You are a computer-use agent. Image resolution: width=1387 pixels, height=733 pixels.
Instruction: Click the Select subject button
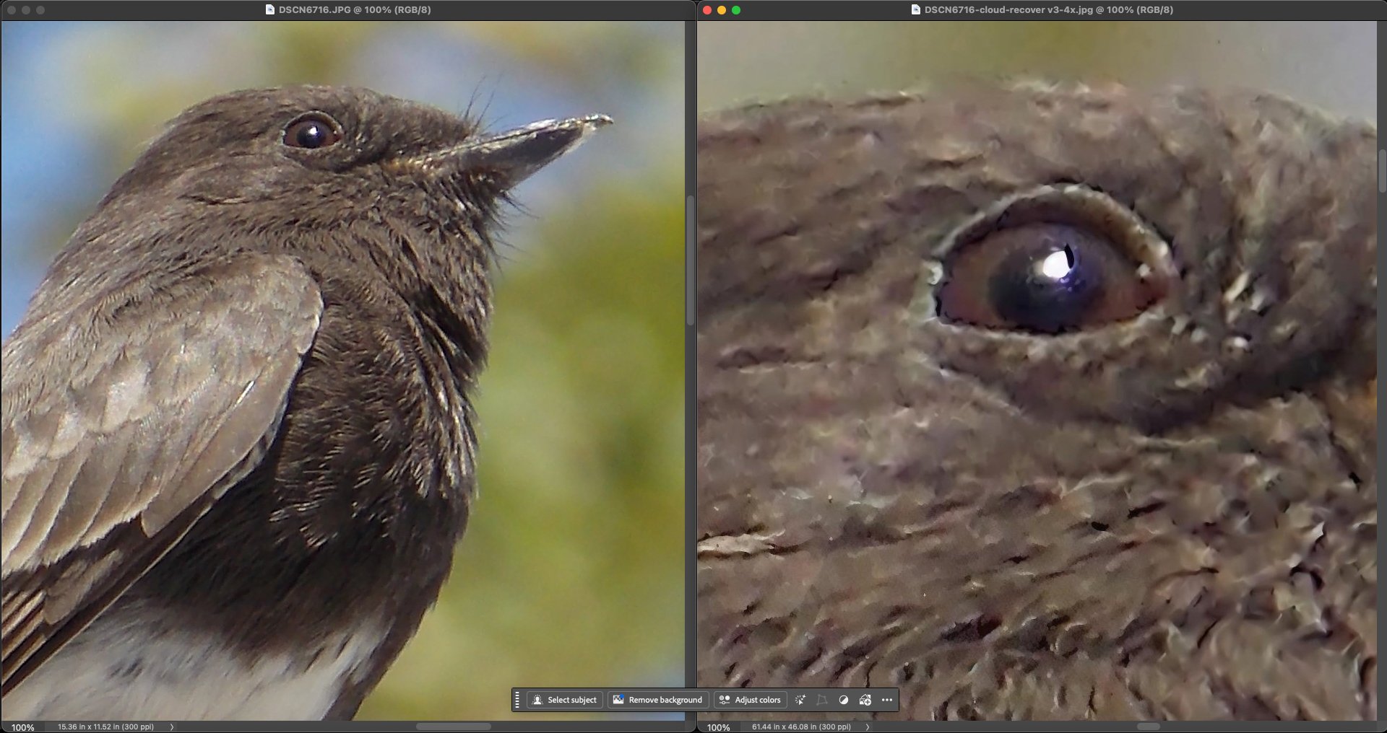coord(565,700)
